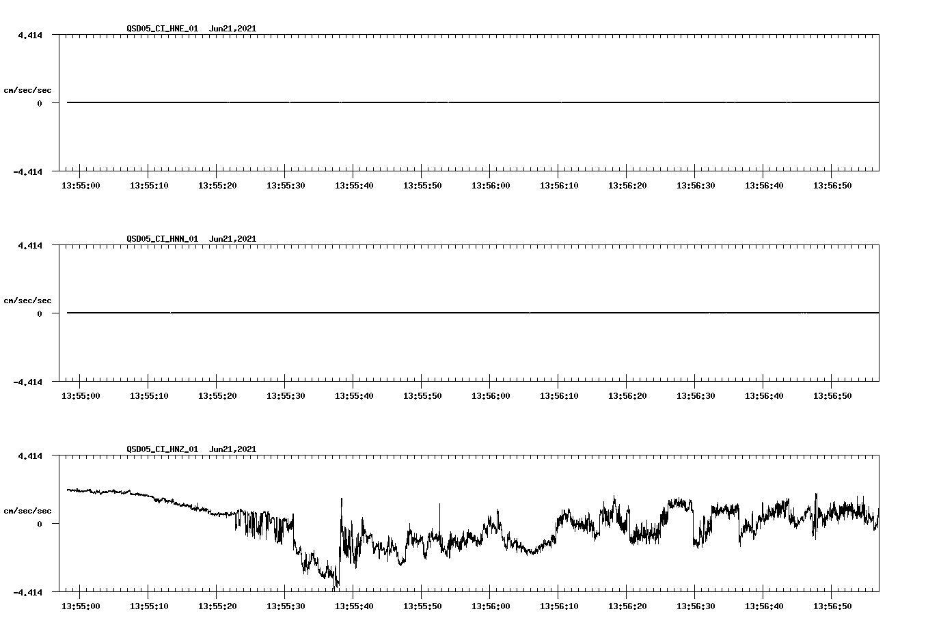Viewport: 928px width, 631px height.
Task: Pick 13:55:40 time label under HNZ plot
Action: pyautogui.click(x=354, y=606)
